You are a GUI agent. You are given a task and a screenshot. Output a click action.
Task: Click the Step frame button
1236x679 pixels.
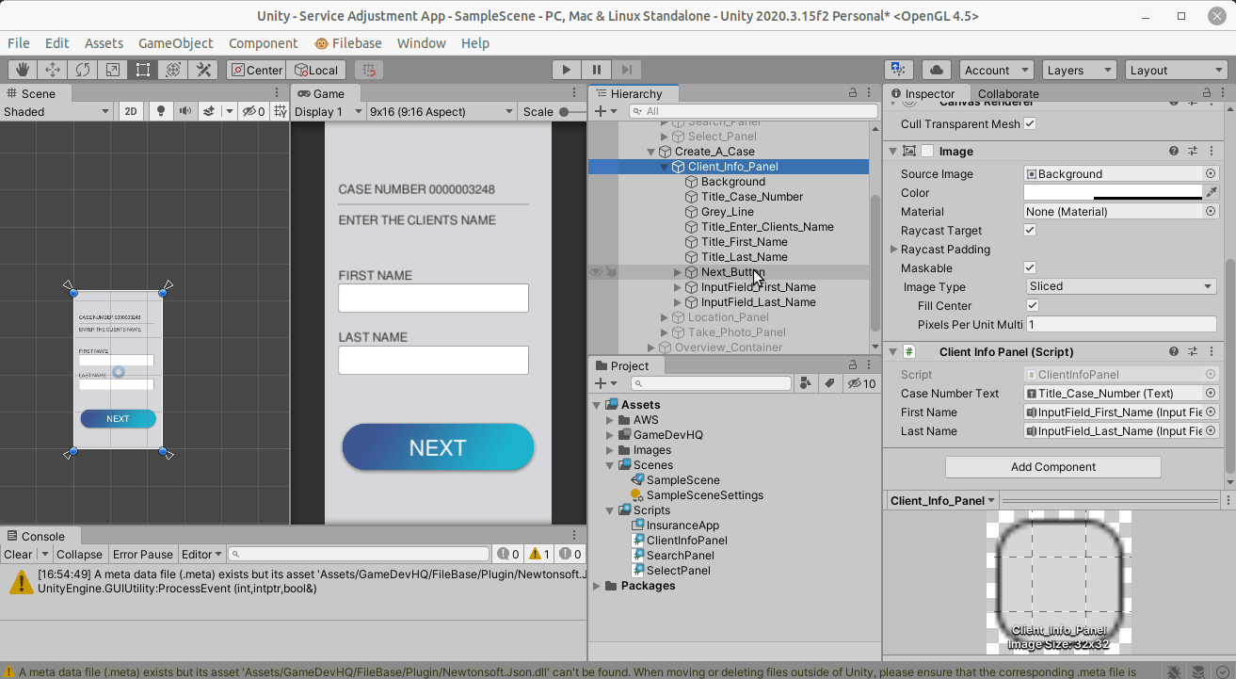tap(626, 70)
